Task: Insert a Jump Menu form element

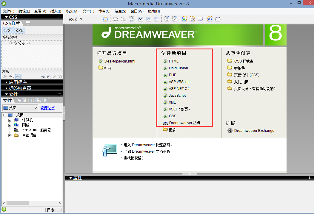Action: click(x=175, y=19)
